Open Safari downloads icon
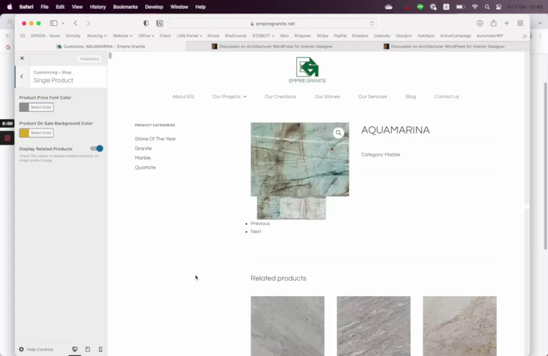This screenshot has width=548, height=356. pos(480,23)
